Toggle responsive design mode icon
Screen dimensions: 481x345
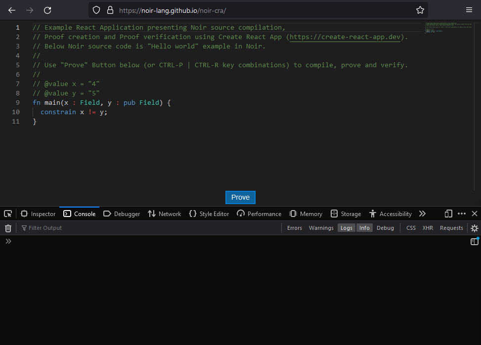pos(448,214)
